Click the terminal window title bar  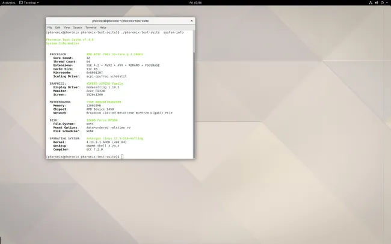[x=120, y=20]
